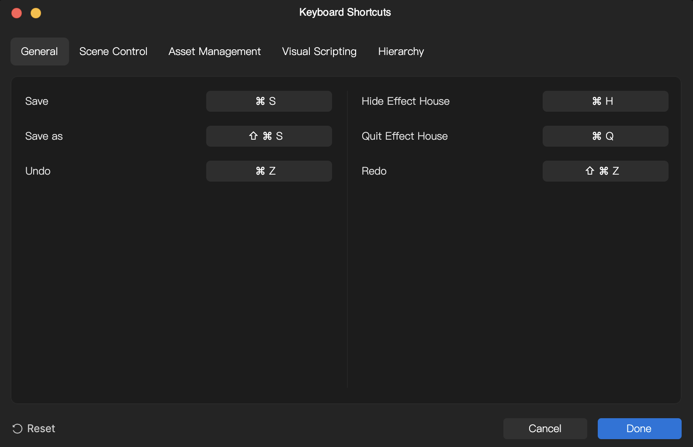Close the Keyboard Shortcuts window
The width and height of the screenshot is (693, 447).
pos(17,13)
